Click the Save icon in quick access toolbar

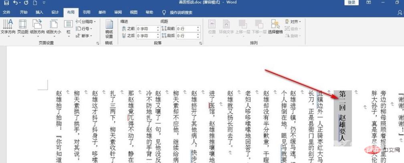6,3
